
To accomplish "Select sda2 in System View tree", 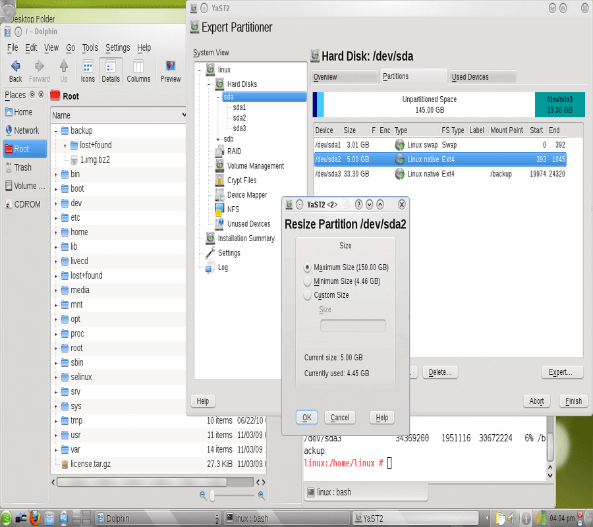I will click(239, 118).
